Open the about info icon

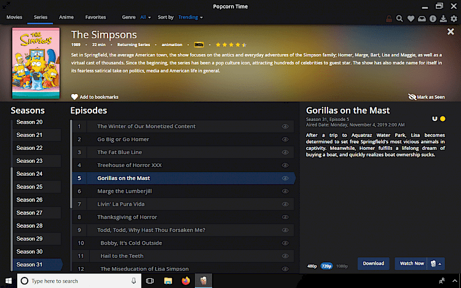(433, 19)
